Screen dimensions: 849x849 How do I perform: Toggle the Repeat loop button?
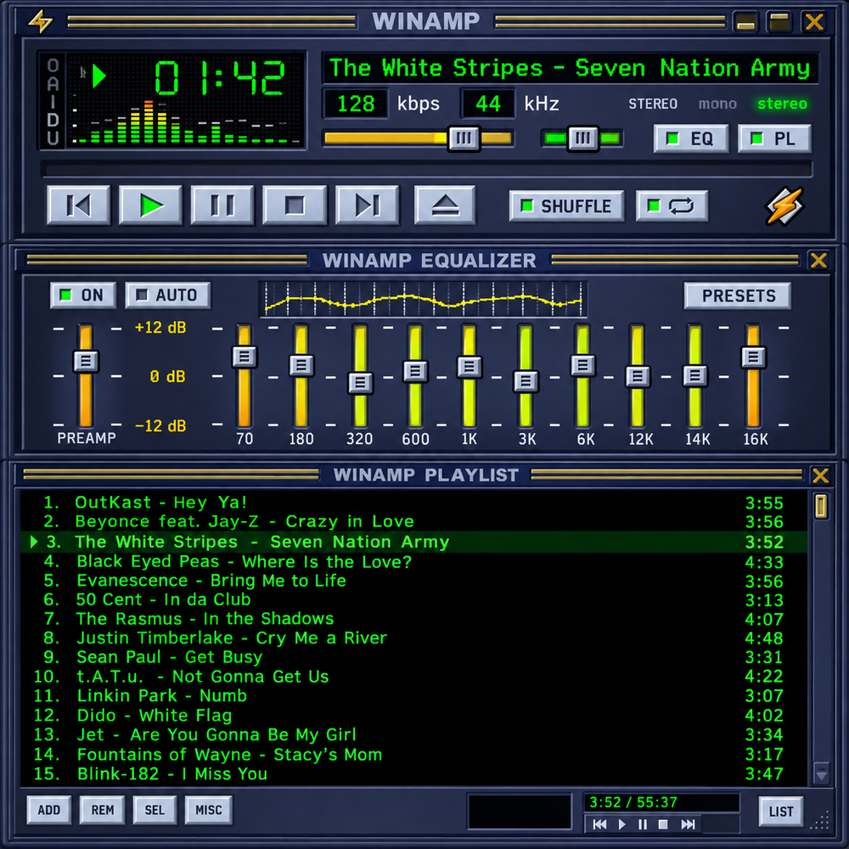(x=672, y=205)
